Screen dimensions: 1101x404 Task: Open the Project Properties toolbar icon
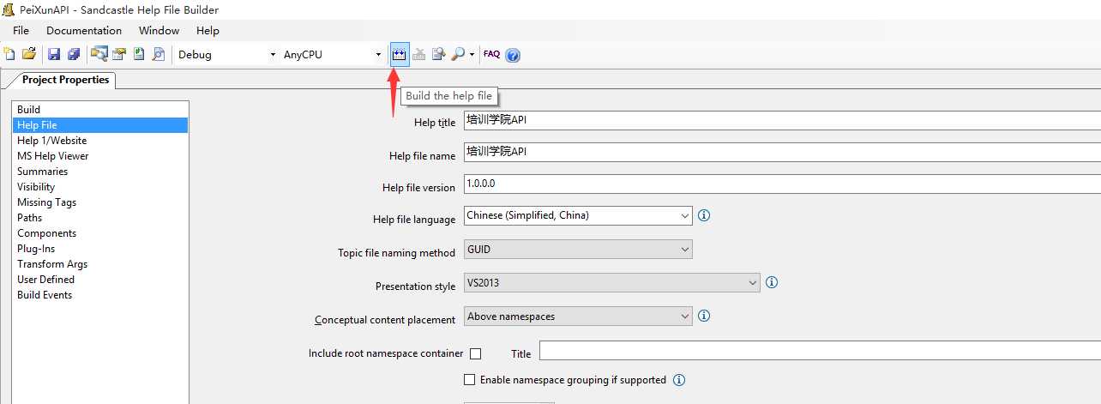click(x=119, y=54)
